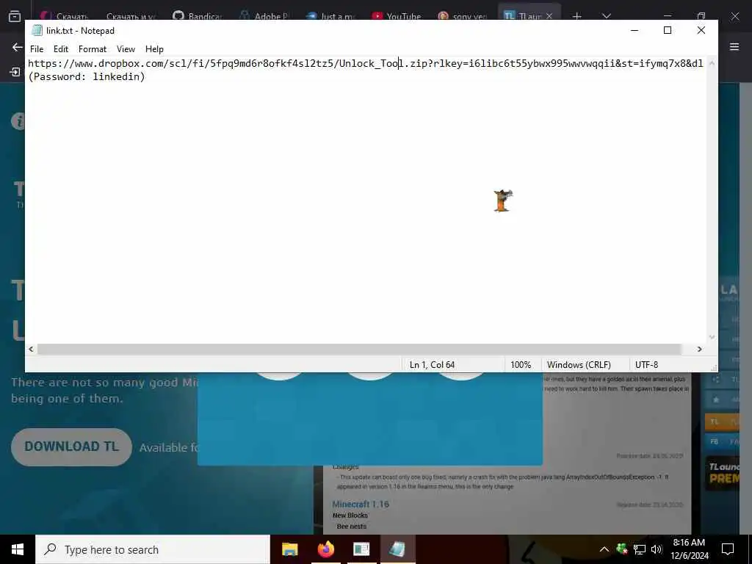
Task: Switch to the Adobe browser tab
Action: click(x=264, y=16)
